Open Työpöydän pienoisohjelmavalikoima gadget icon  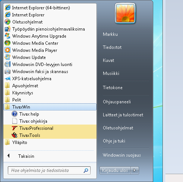[7, 29]
